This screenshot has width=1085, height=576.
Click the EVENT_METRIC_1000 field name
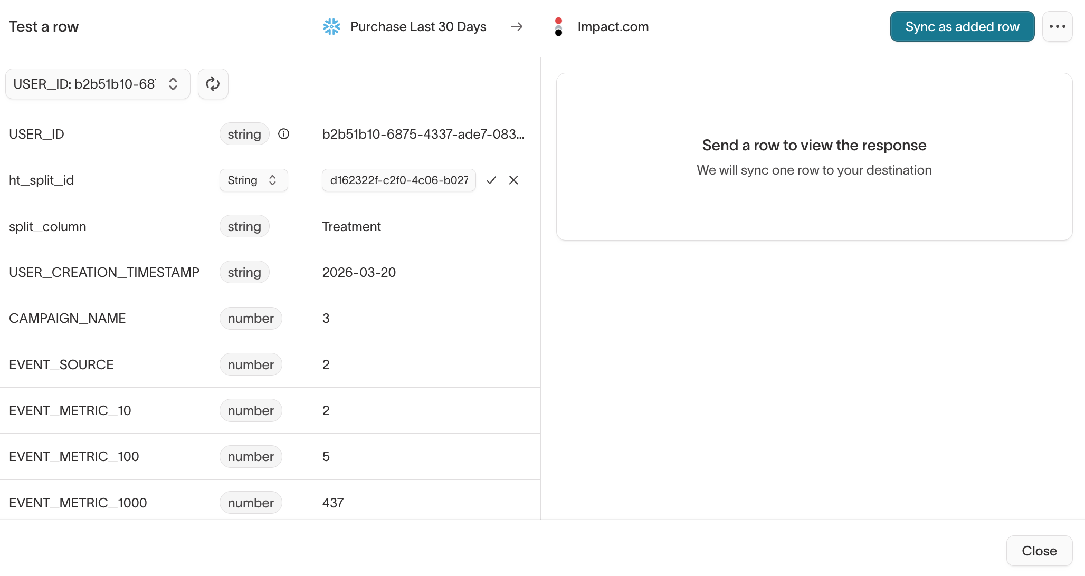[78, 503]
